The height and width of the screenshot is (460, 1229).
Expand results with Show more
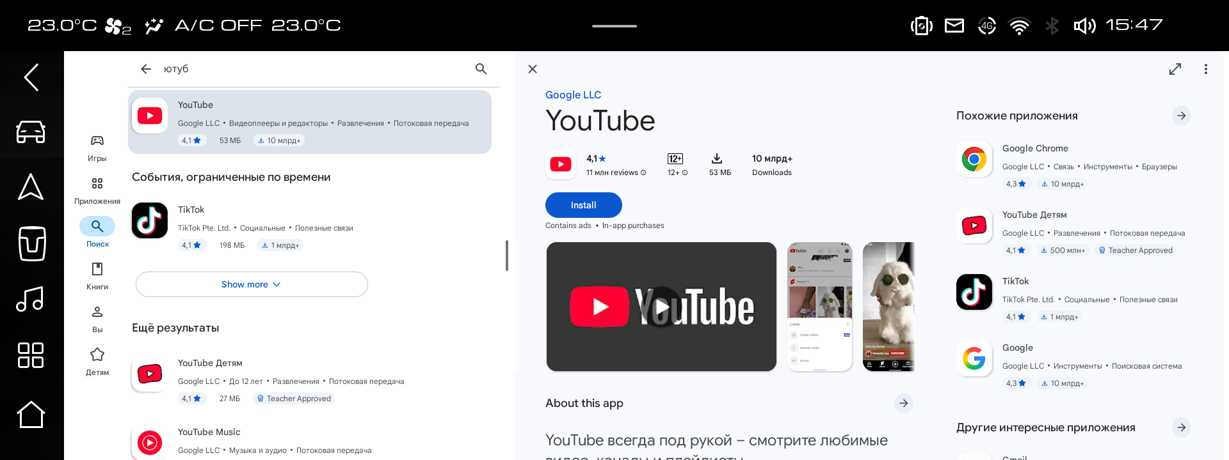click(x=252, y=284)
